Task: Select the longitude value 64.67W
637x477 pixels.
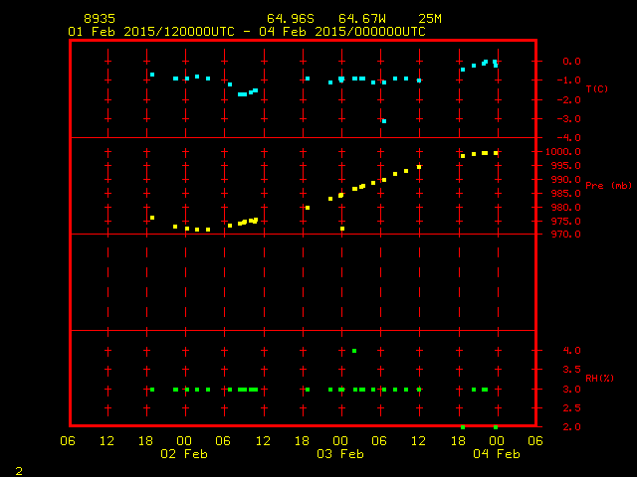Action: click(x=359, y=19)
